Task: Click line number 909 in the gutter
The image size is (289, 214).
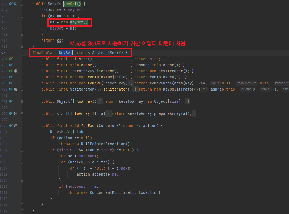Action: [x=4, y=40]
